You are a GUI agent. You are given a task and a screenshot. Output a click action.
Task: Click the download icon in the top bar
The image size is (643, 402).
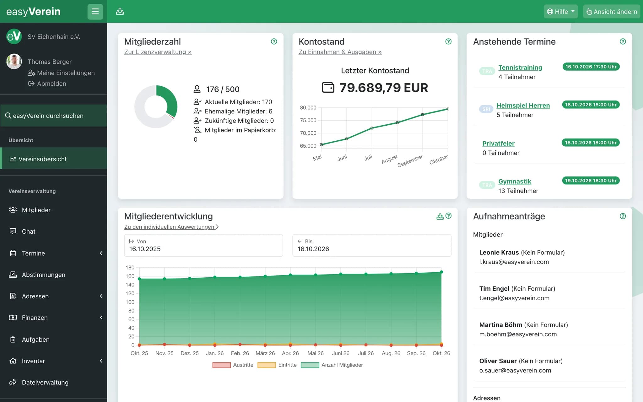coord(120,12)
